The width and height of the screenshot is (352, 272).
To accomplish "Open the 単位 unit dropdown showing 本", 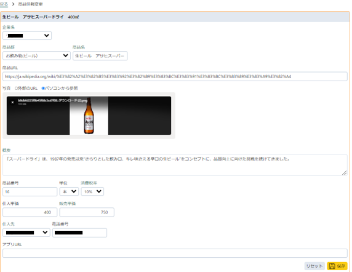I will pyautogui.click(x=69, y=191).
